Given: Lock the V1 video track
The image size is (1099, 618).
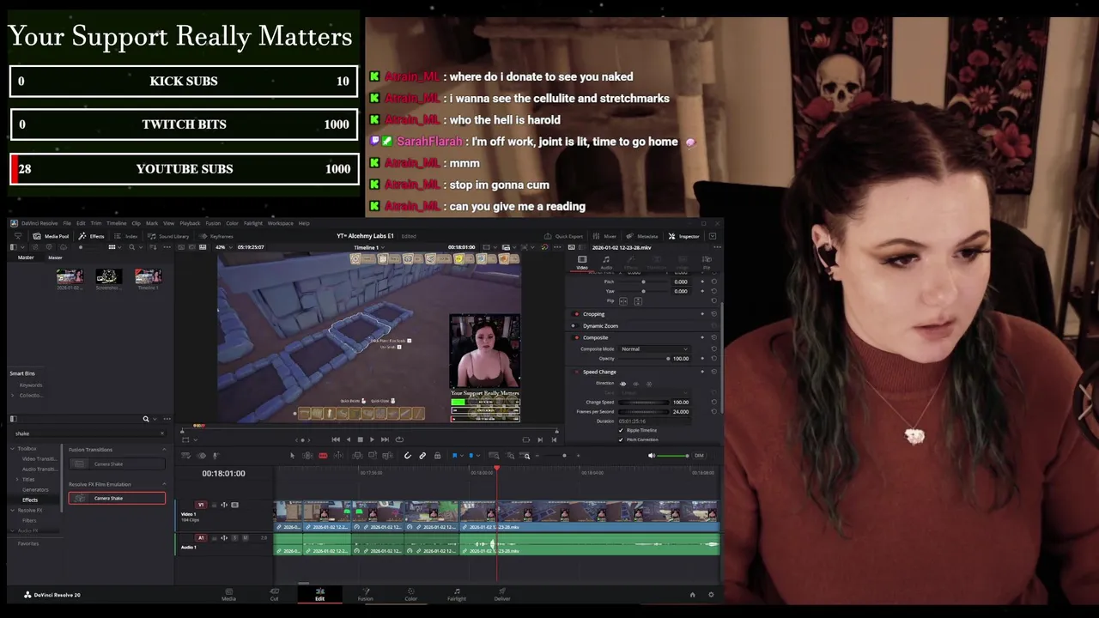Looking at the screenshot, I should point(214,505).
